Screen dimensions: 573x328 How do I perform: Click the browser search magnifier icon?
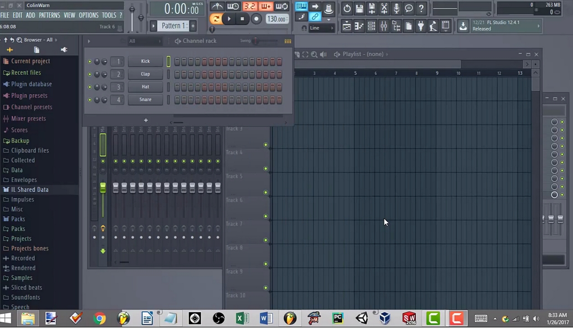tap(20, 40)
